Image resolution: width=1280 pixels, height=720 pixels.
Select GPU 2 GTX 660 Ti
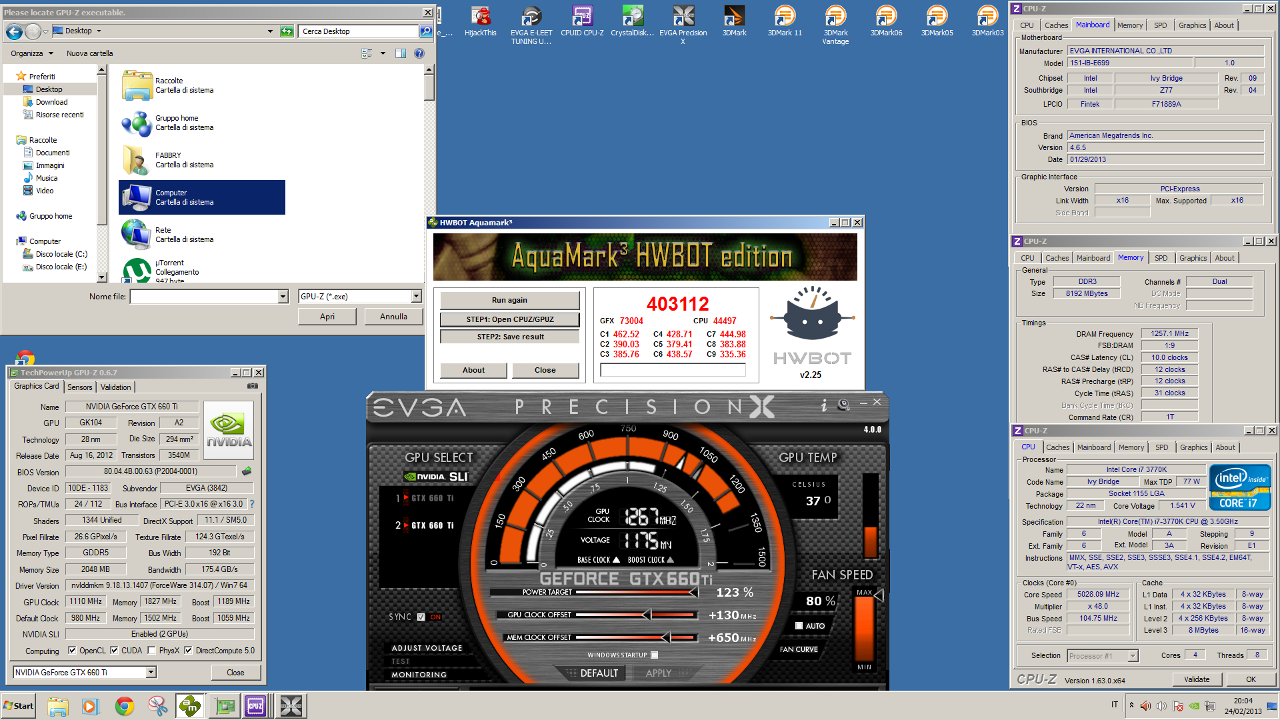click(x=425, y=525)
